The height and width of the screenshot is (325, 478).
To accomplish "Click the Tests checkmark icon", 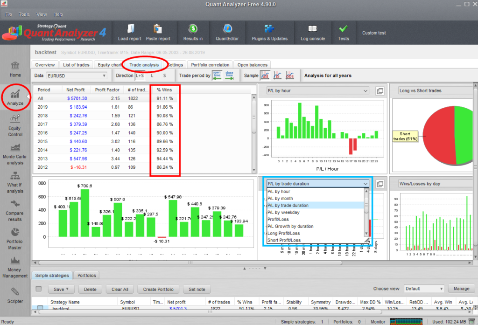I will 343,28.
